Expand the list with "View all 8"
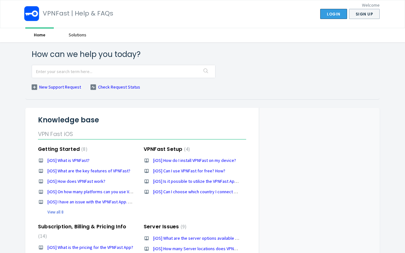 point(55,212)
